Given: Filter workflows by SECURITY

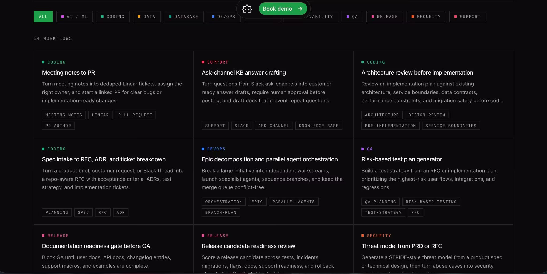Looking at the screenshot, I should point(426,17).
